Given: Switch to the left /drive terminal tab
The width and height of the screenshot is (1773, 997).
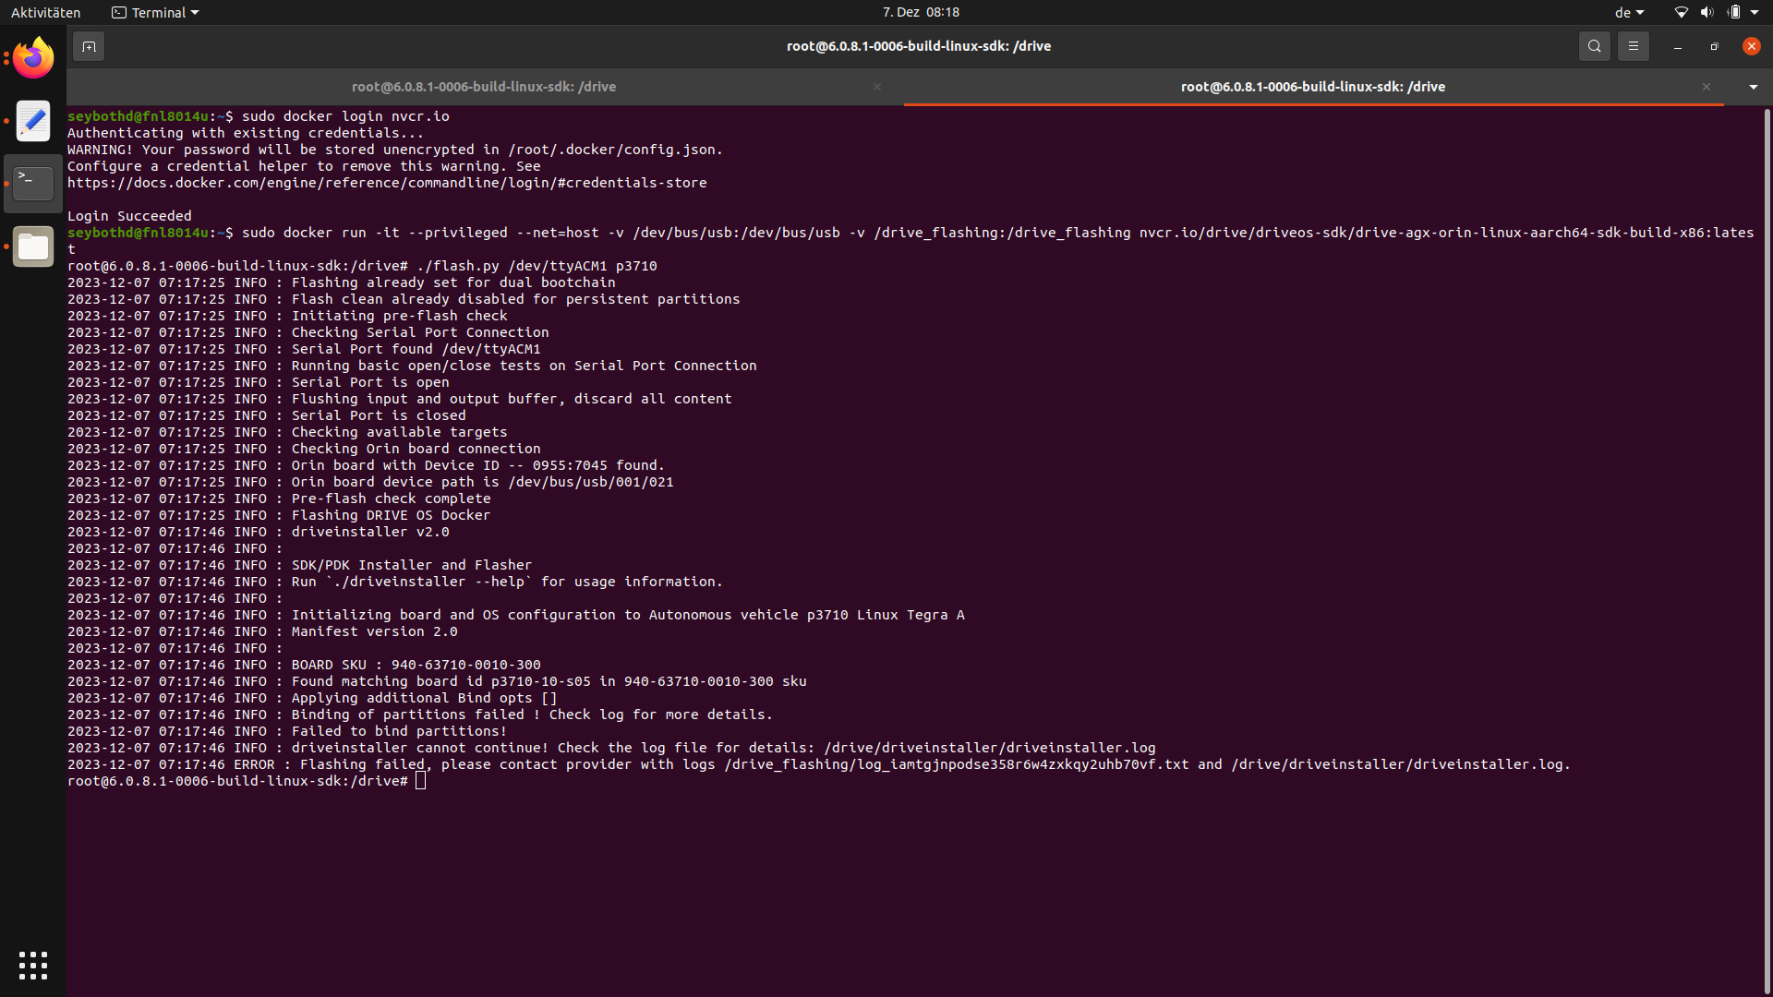Looking at the screenshot, I should pyautogui.click(x=483, y=87).
